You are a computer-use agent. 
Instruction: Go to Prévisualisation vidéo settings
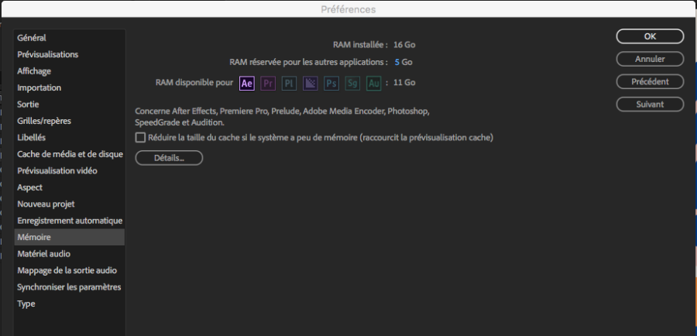tap(70, 170)
